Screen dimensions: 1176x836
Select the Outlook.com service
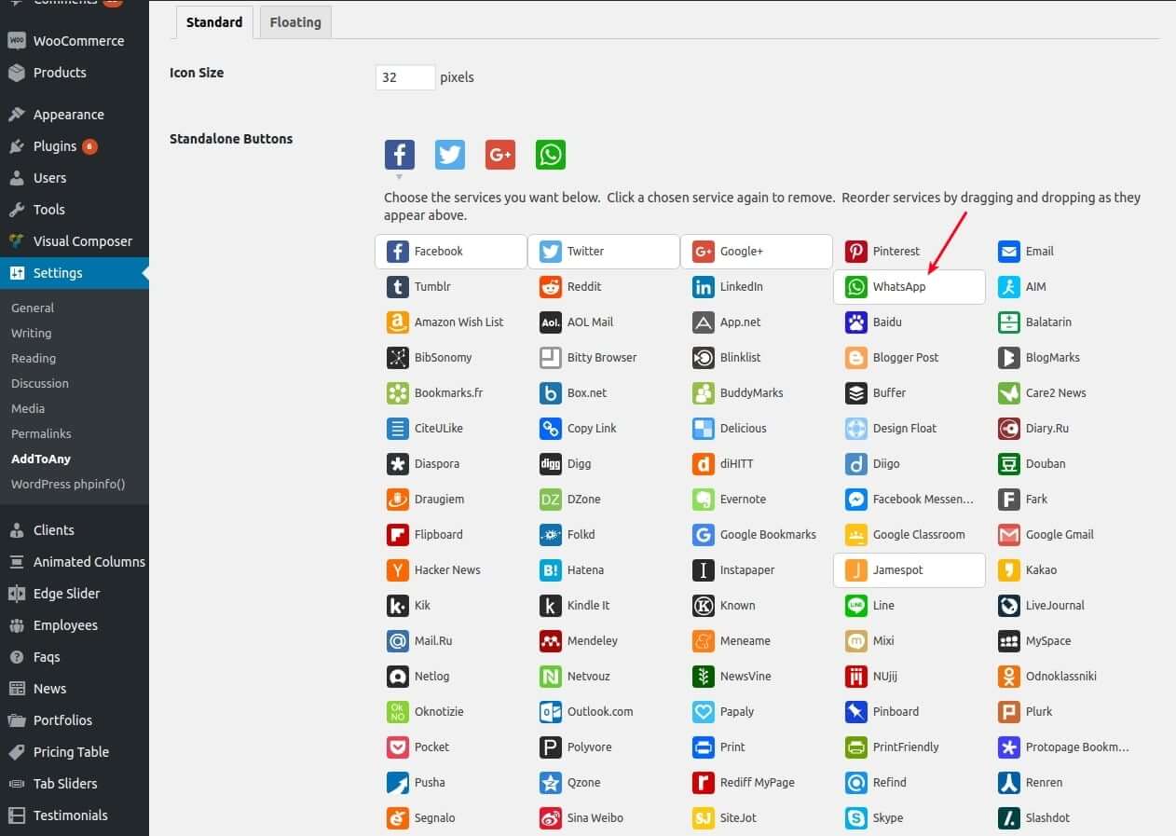tap(603, 712)
